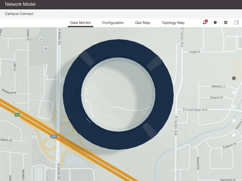Click the power icon
The width and height of the screenshot is (242, 181).
click(x=226, y=22)
